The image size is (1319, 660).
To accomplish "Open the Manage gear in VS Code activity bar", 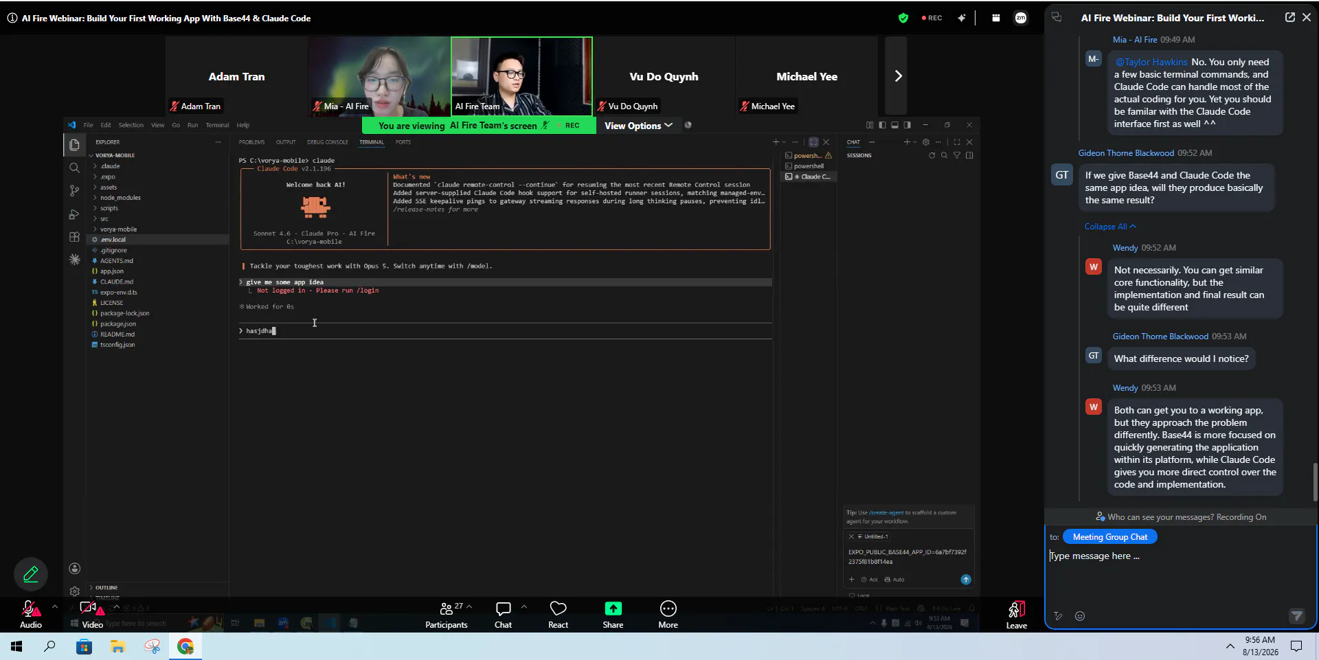I will point(75,591).
